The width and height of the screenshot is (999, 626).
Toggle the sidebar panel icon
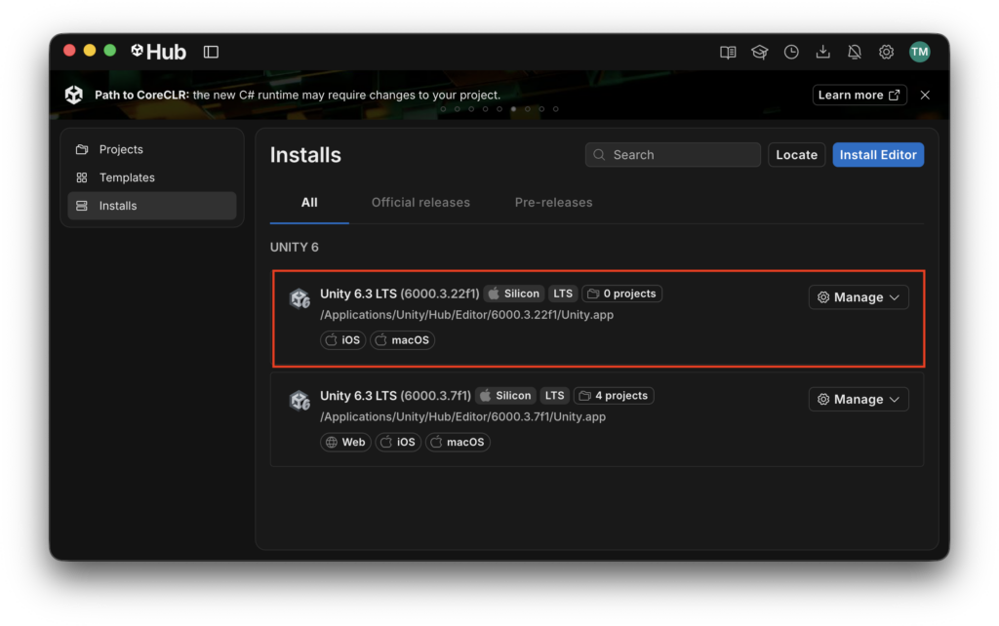[211, 52]
